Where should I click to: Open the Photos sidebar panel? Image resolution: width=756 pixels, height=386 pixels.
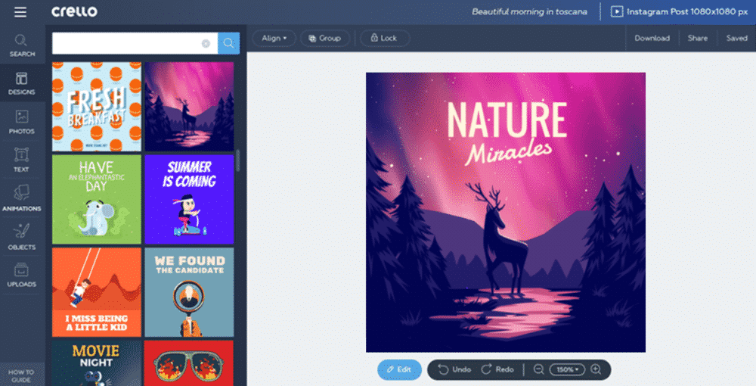click(22, 121)
